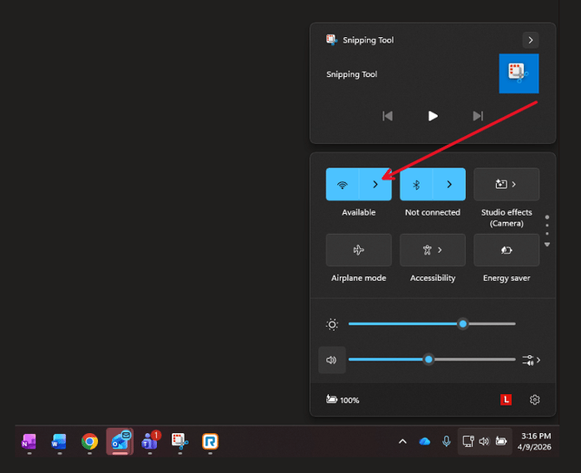Open Accessibility quick settings
581x473 pixels.
(433, 249)
